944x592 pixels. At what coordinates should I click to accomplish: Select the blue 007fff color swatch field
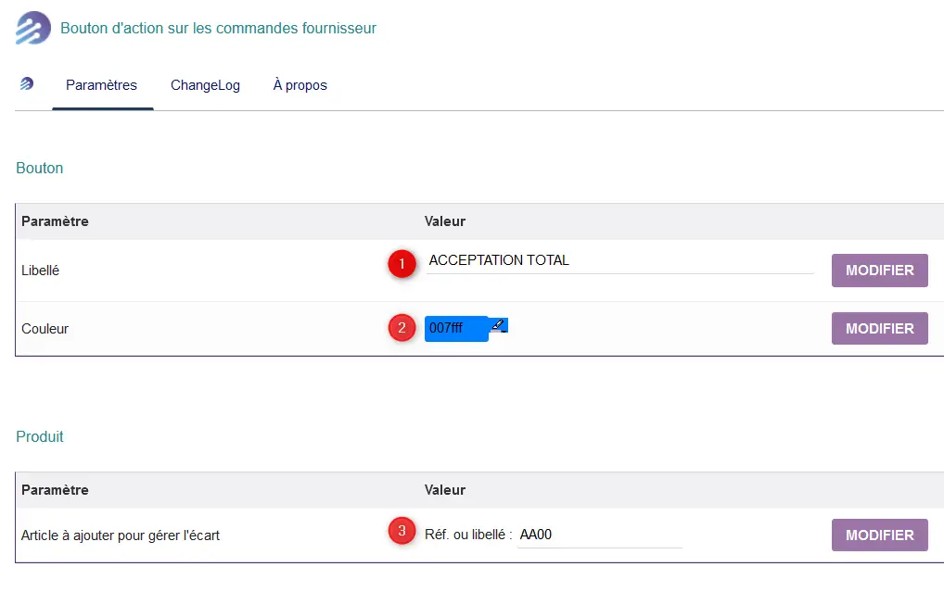click(x=456, y=329)
